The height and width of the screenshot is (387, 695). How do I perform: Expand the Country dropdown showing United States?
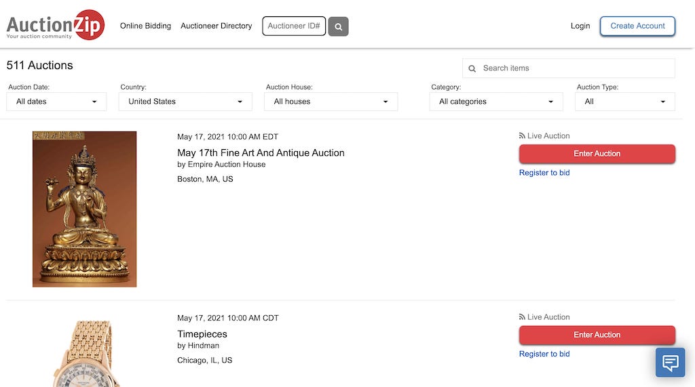pyautogui.click(x=185, y=102)
